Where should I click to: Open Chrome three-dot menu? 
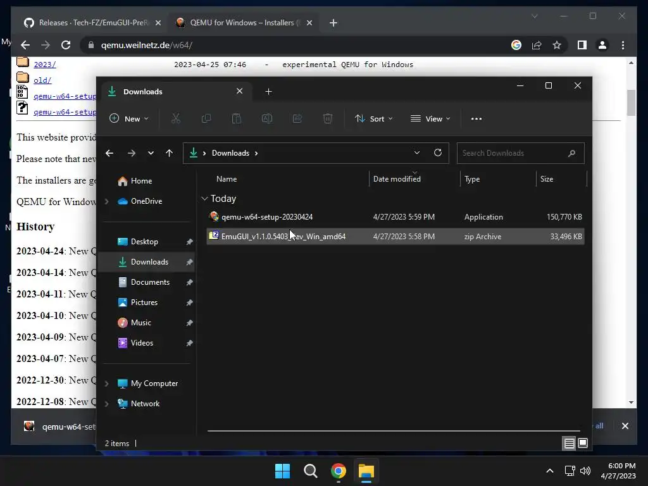pyautogui.click(x=623, y=45)
